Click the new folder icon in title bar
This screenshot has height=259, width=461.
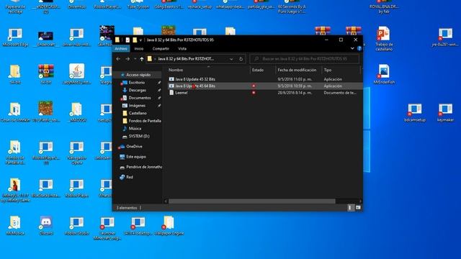(x=135, y=40)
